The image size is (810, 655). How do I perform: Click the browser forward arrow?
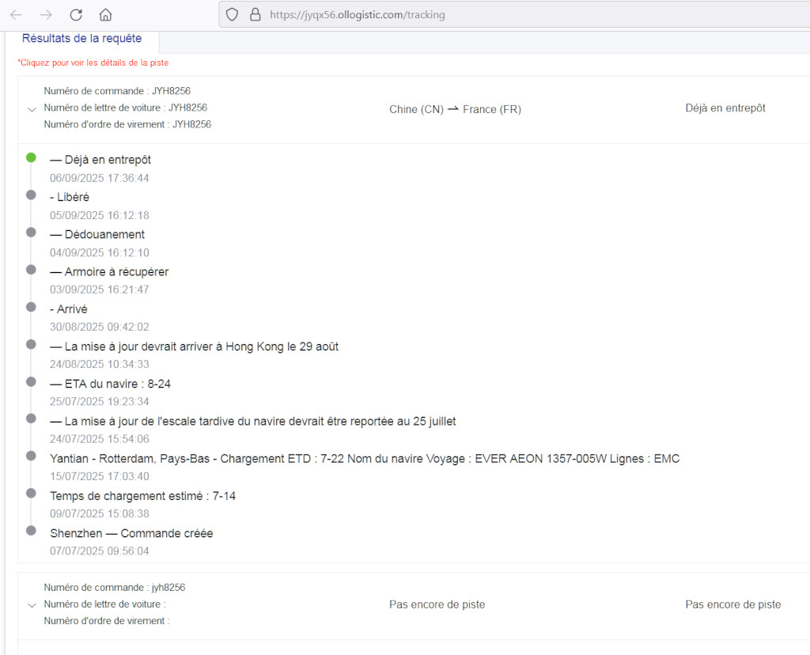click(46, 15)
